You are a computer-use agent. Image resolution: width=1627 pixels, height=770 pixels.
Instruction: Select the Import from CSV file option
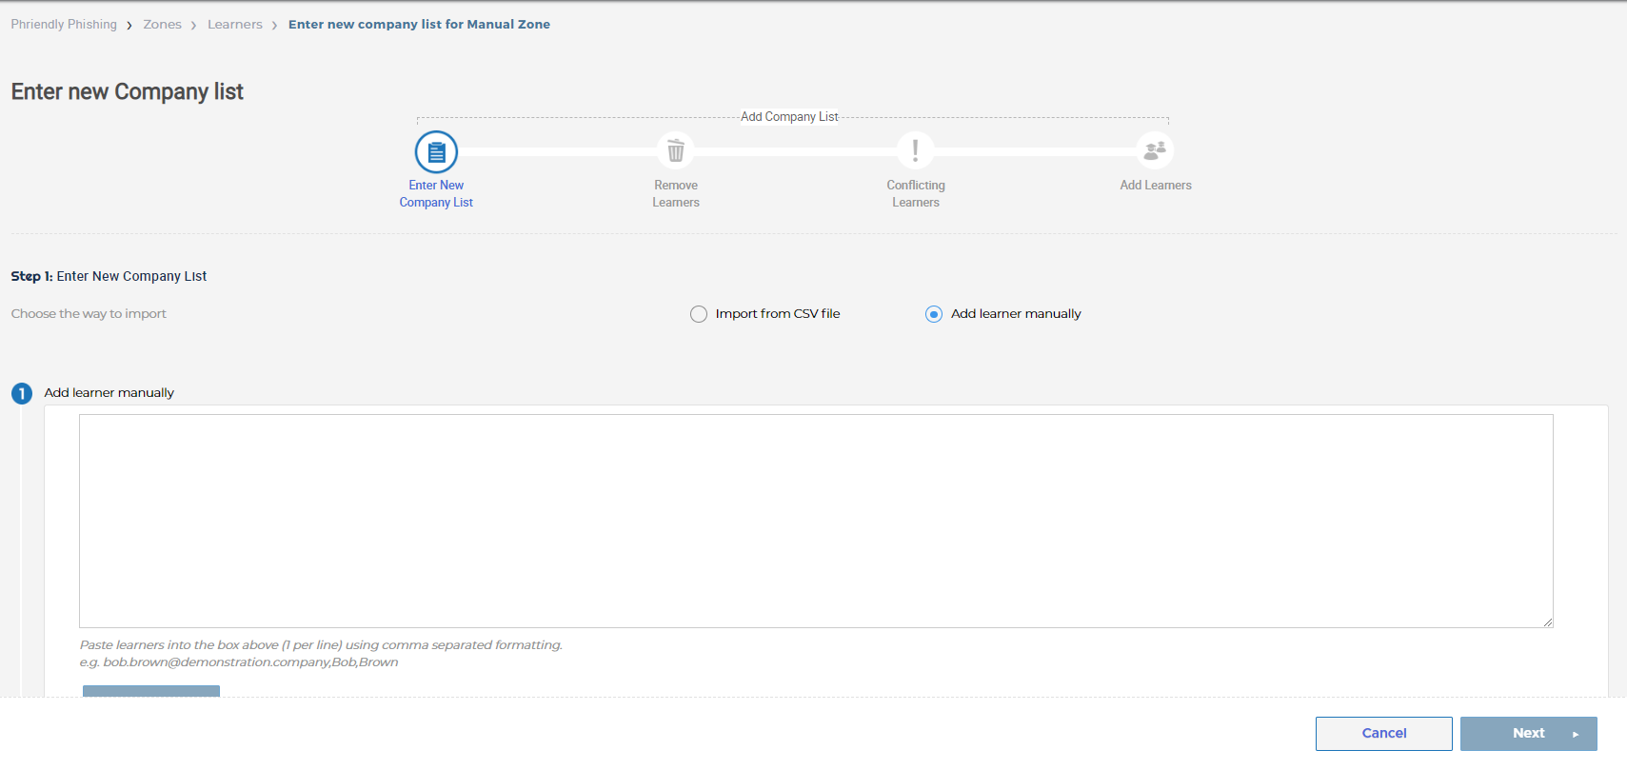[699, 314]
